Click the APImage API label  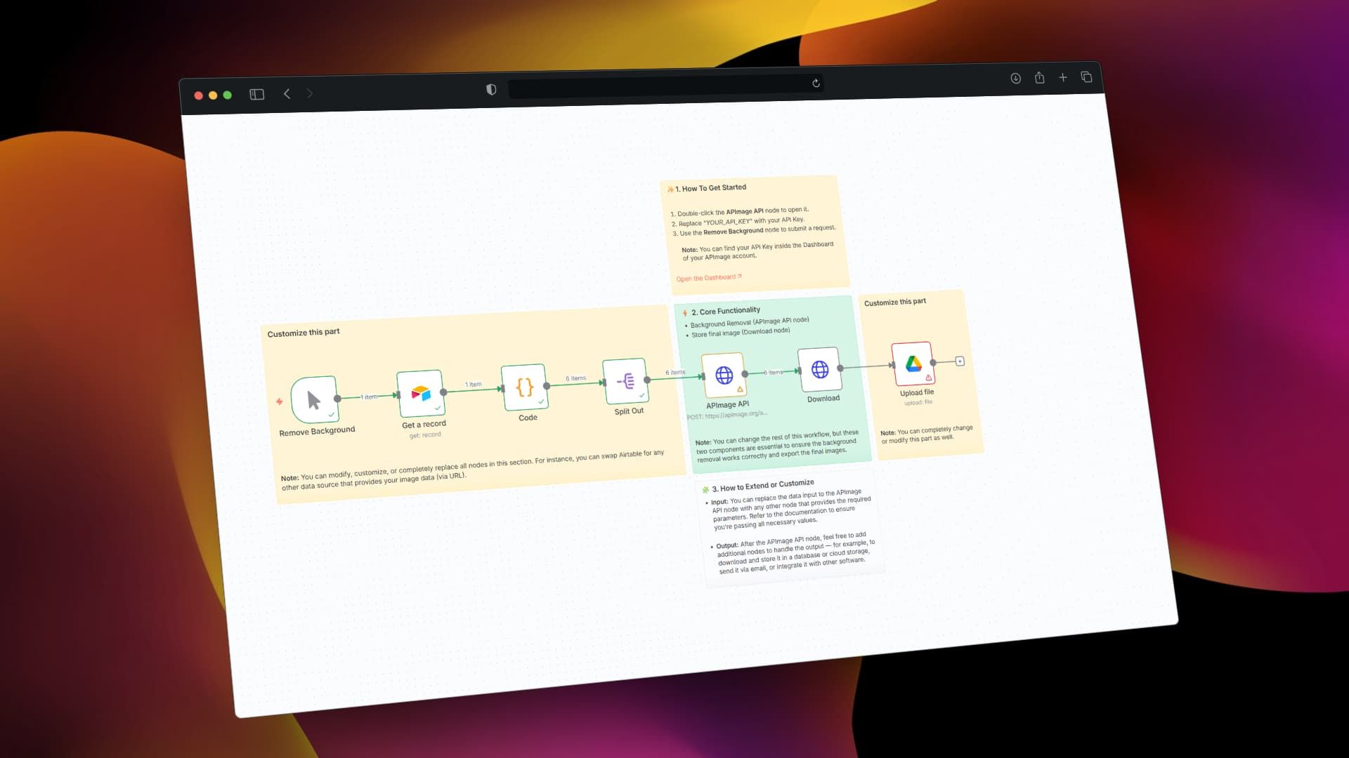pos(727,405)
